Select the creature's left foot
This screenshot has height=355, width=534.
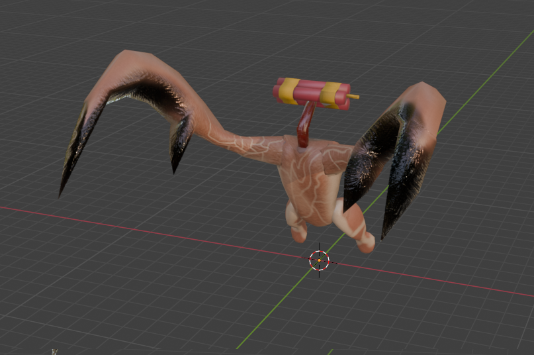pos(297,225)
